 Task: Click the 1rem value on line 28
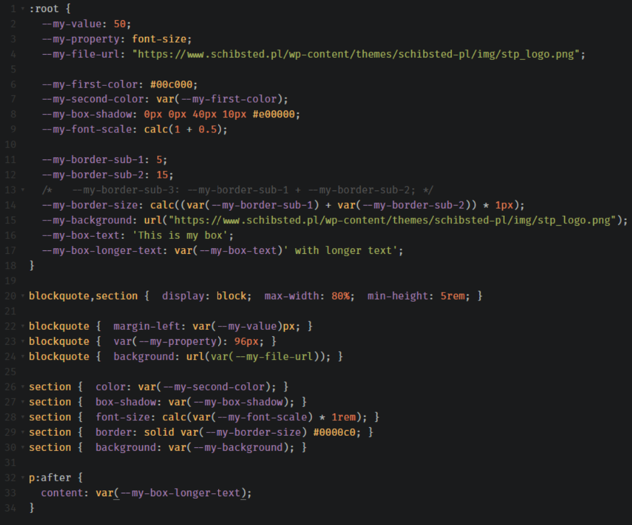click(344, 417)
